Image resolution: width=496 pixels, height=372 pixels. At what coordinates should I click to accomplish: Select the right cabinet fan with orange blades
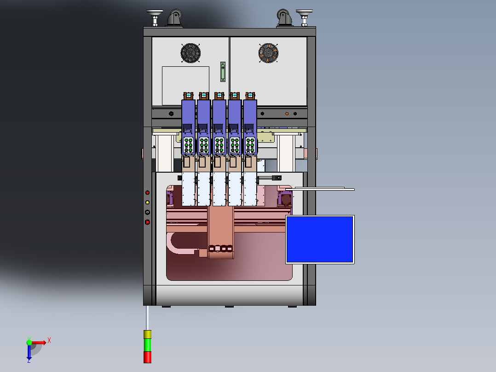click(268, 53)
